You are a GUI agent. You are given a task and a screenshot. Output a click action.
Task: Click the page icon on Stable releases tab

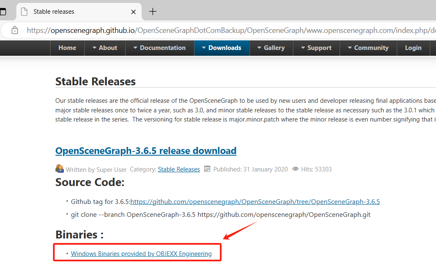(25, 12)
